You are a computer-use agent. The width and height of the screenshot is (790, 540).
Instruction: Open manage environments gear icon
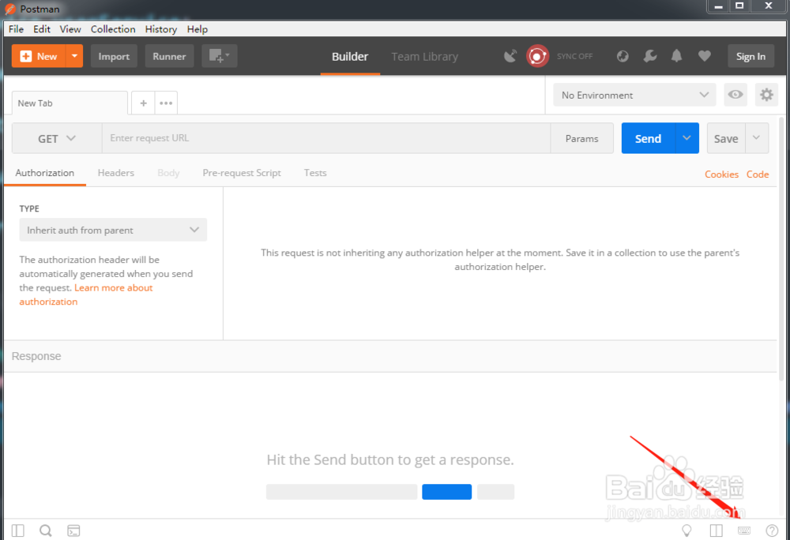point(766,95)
